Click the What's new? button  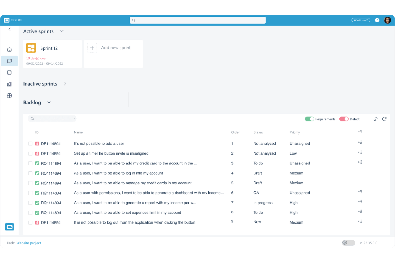[x=361, y=20]
